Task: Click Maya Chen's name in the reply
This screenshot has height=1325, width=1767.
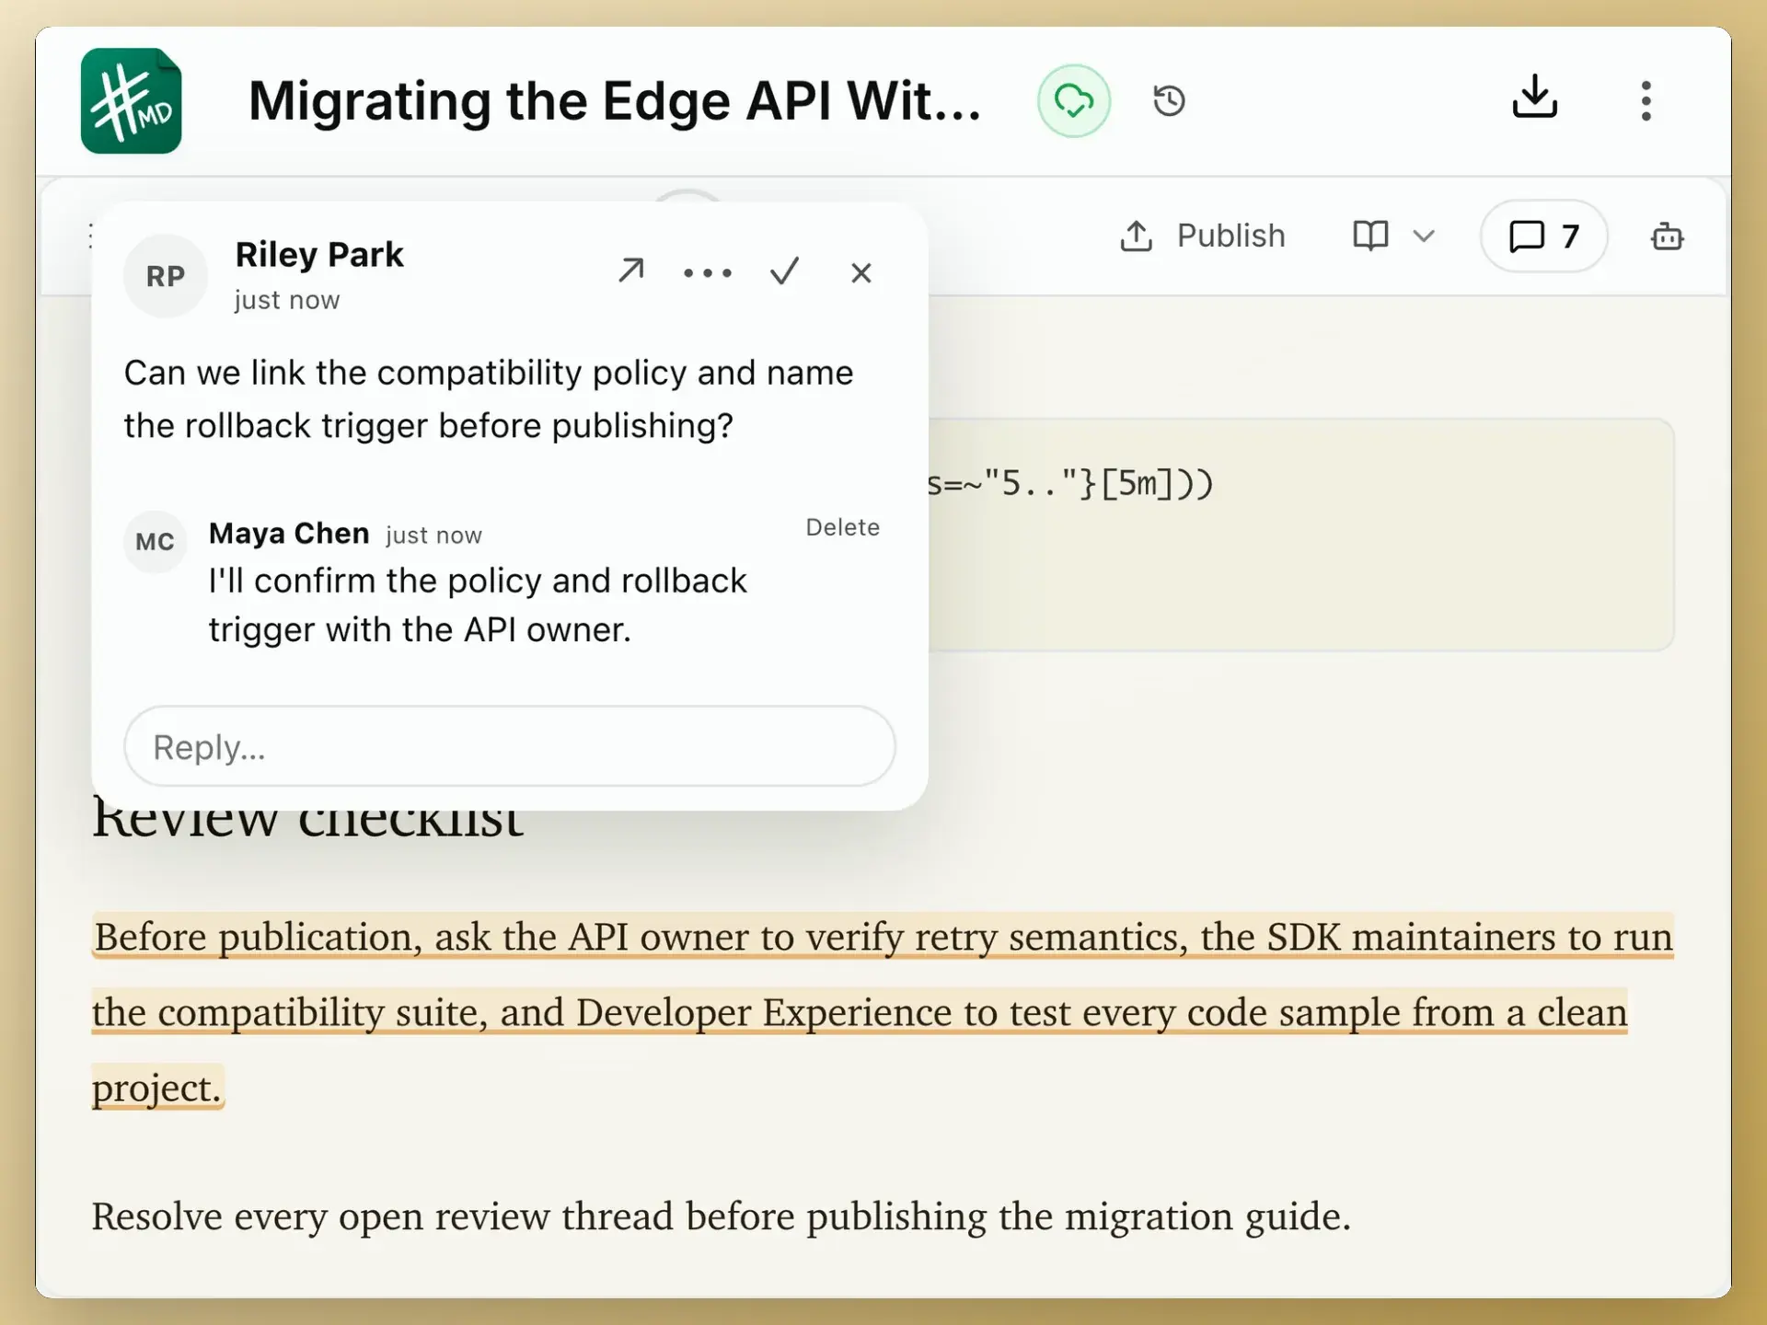Action: coord(289,534)
